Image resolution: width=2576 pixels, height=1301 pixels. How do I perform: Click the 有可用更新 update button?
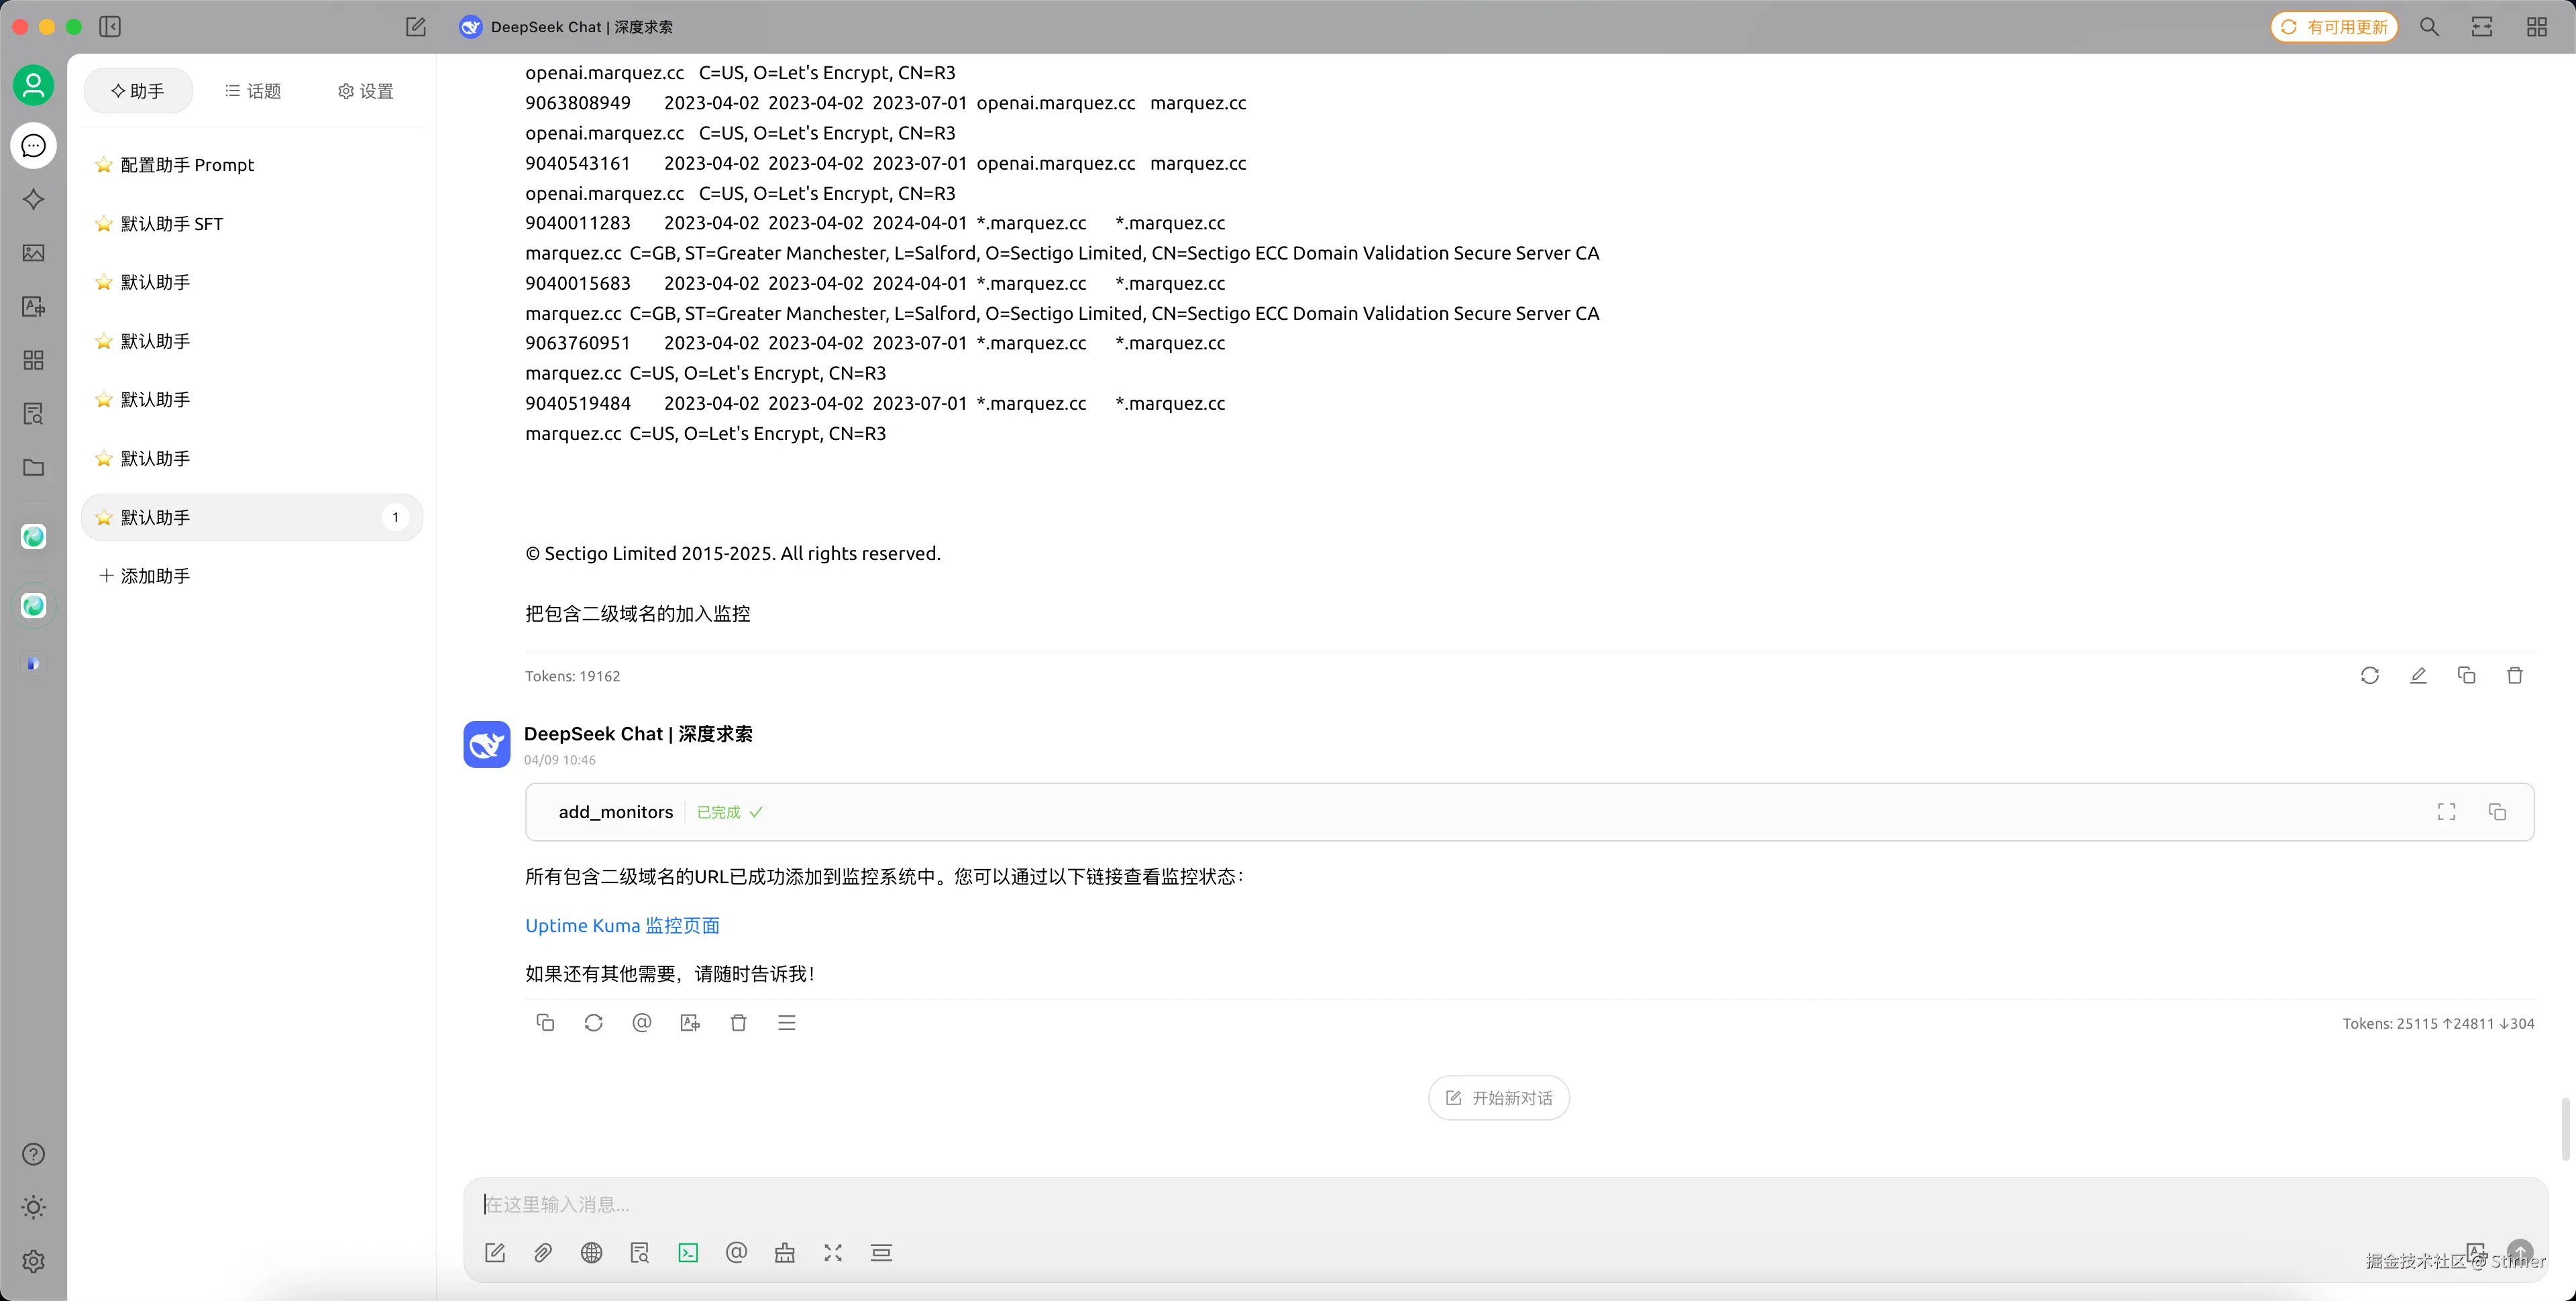tap(2334, 27)
